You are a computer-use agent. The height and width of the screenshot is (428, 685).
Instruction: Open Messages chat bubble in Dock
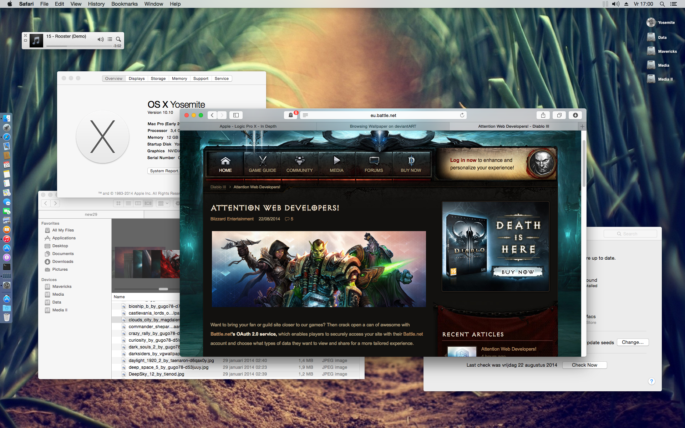7,202
